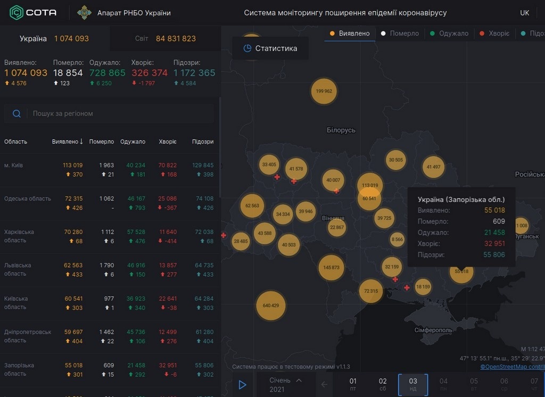Click the region table scrollbar
545x397 pixels.
[220, 148]
